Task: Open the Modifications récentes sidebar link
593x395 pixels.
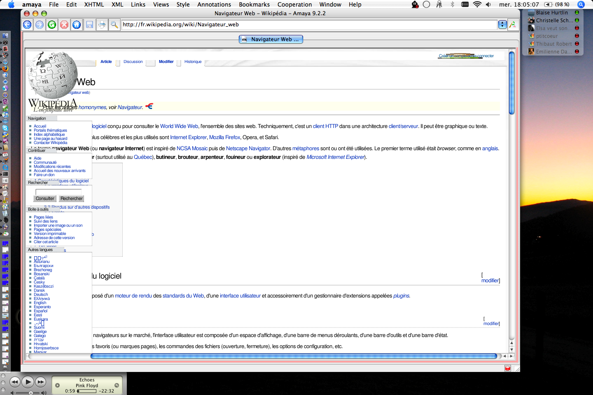Action: point(52,167)
